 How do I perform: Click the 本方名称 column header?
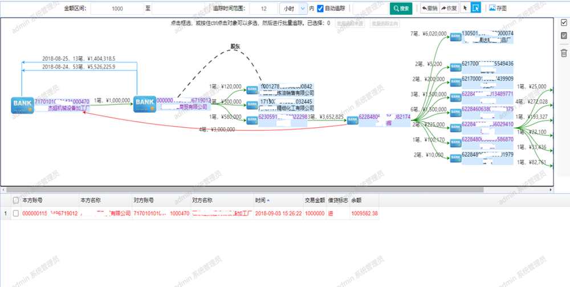(x=105, y=200)
